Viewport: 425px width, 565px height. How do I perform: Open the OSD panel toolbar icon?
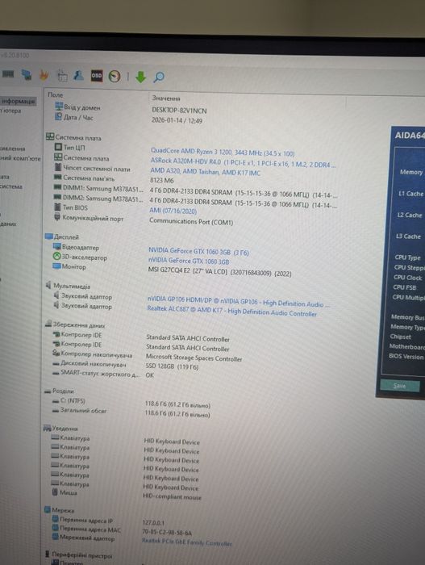point(97,76)
